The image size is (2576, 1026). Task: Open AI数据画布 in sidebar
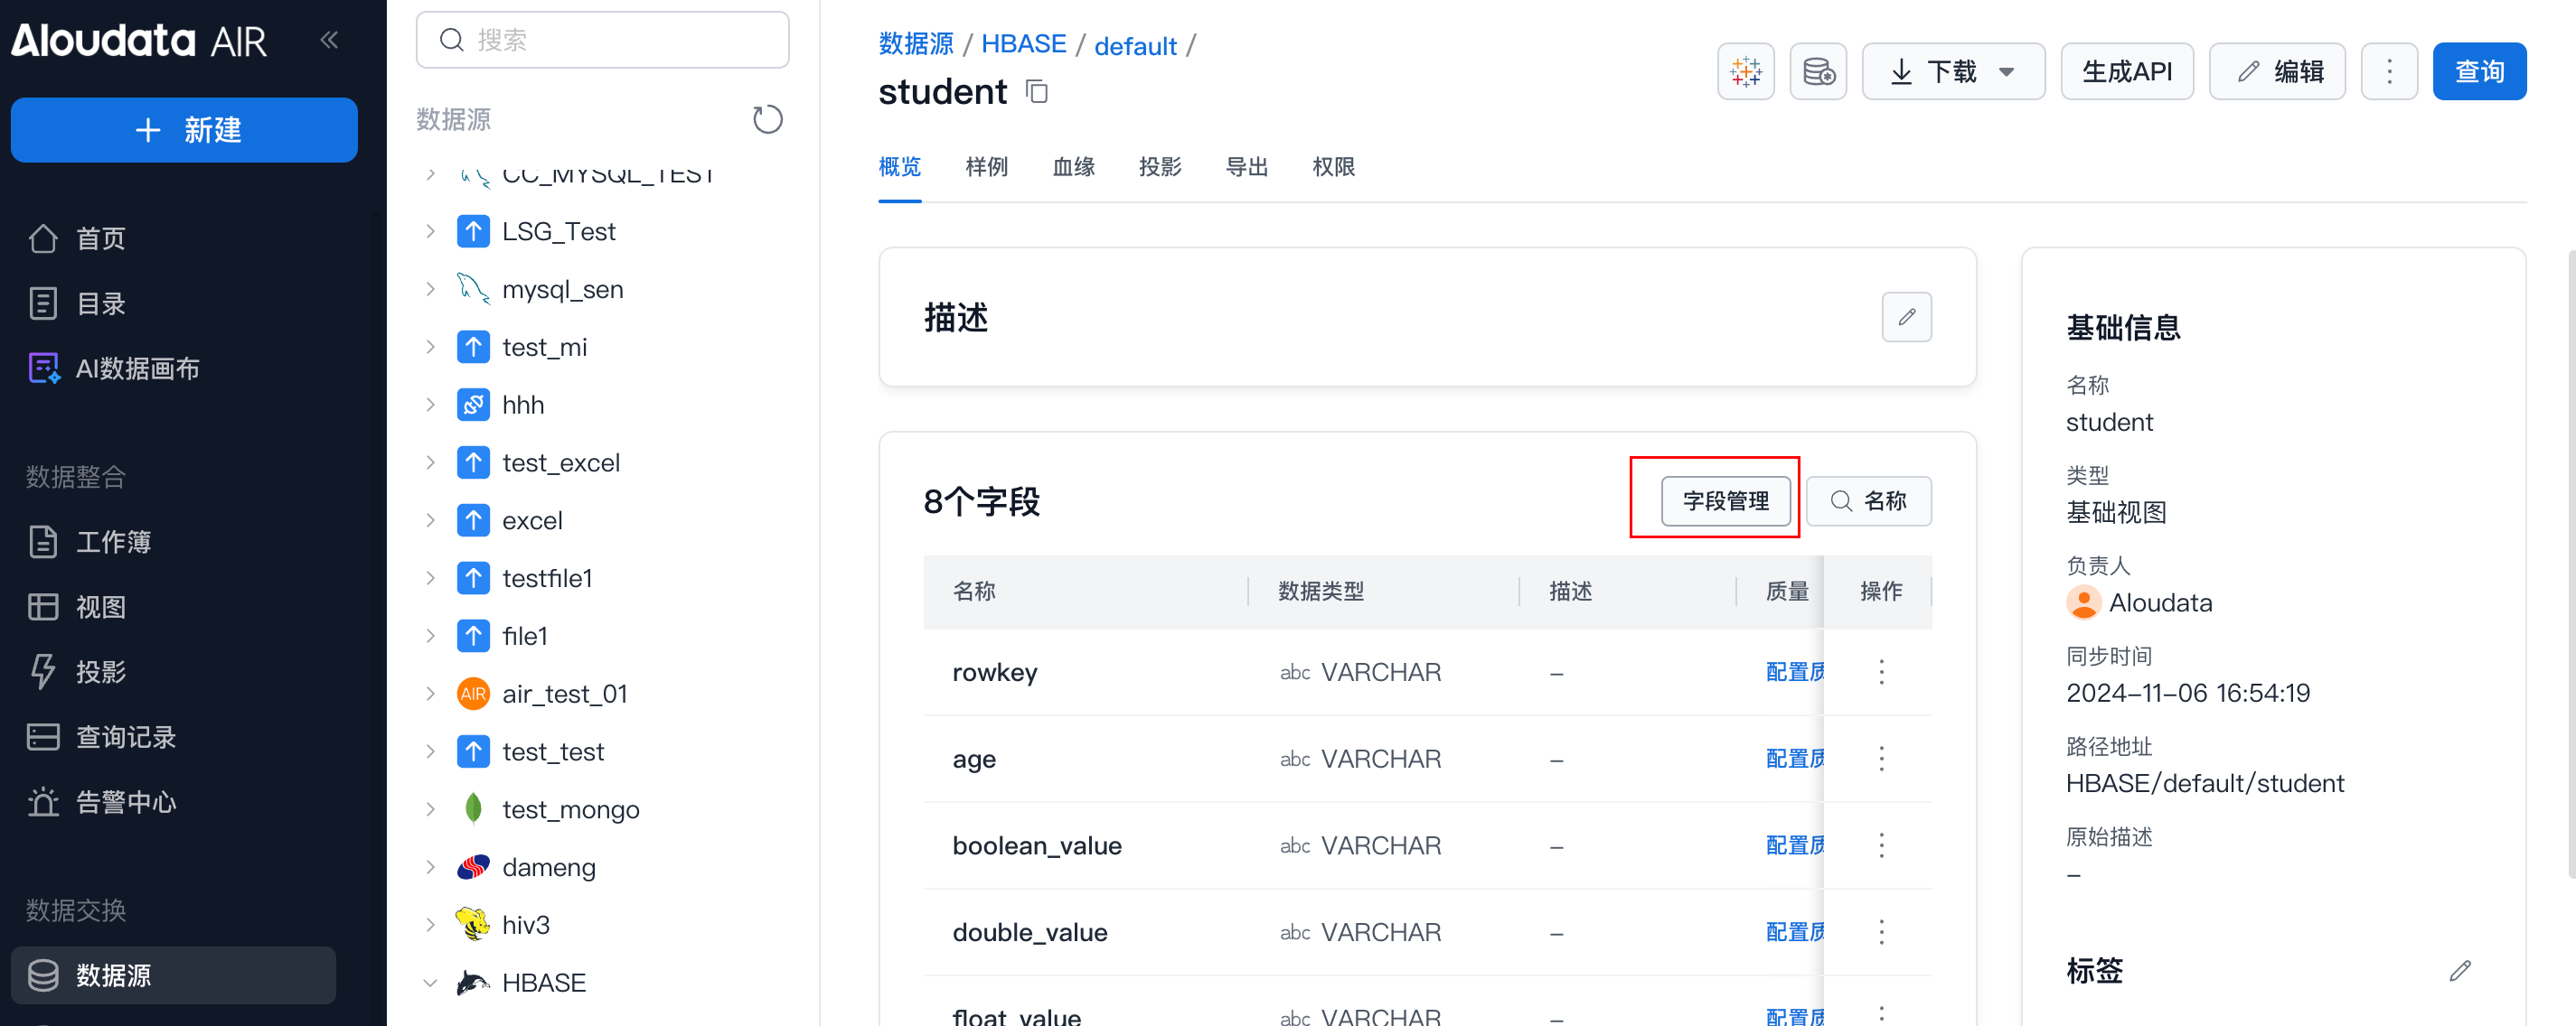point(137,368)
